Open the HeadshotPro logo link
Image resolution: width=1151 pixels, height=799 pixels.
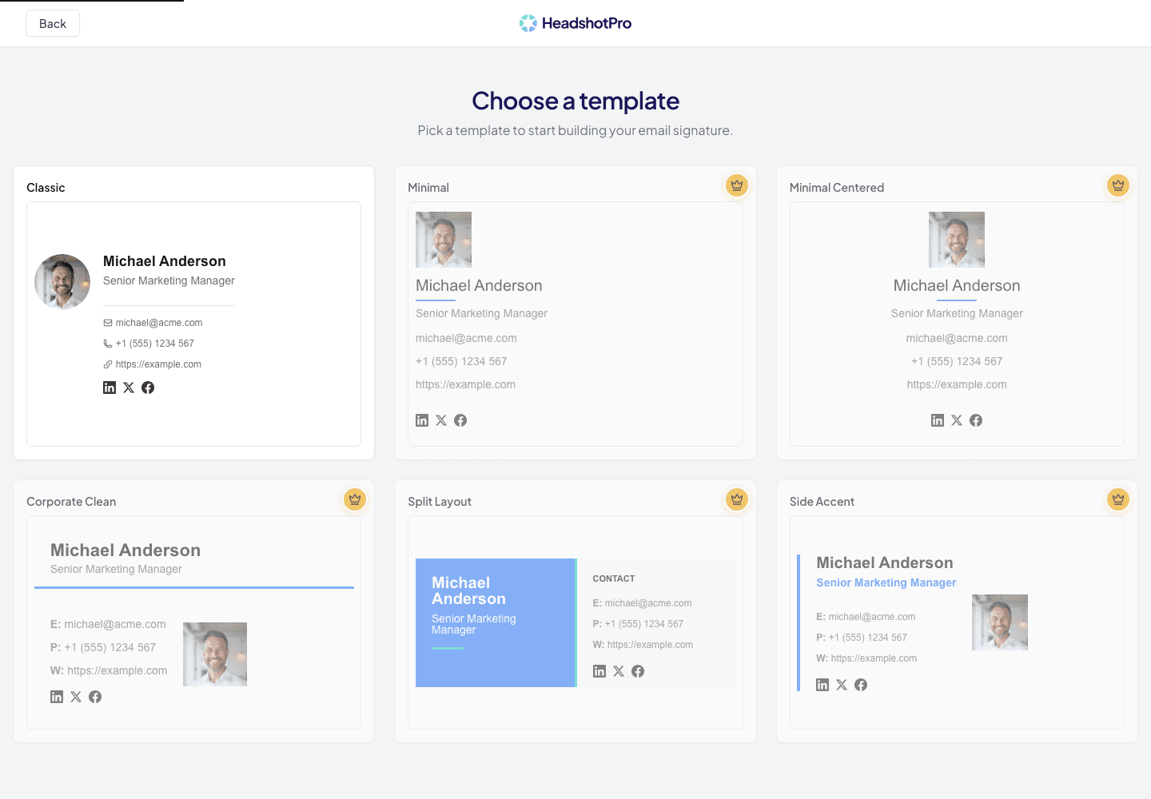pos(575,23)
